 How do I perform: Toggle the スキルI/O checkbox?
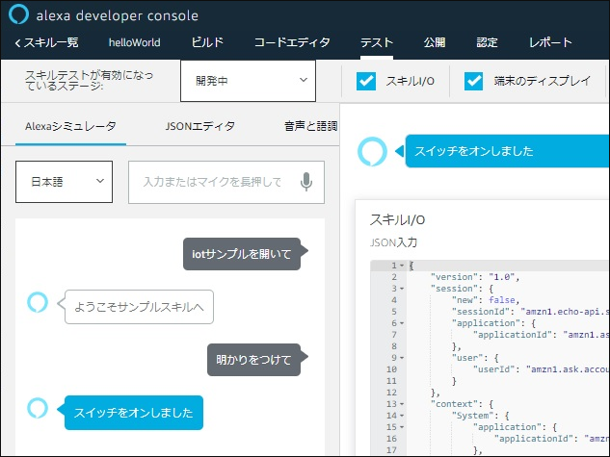pos(365,81)
